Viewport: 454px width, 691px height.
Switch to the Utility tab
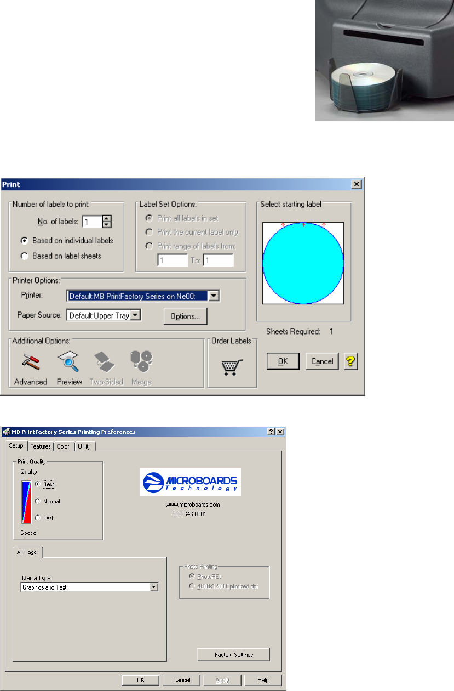coord(84,447)
